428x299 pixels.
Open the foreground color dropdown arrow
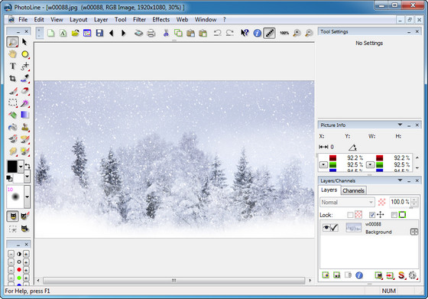point(21,166)
